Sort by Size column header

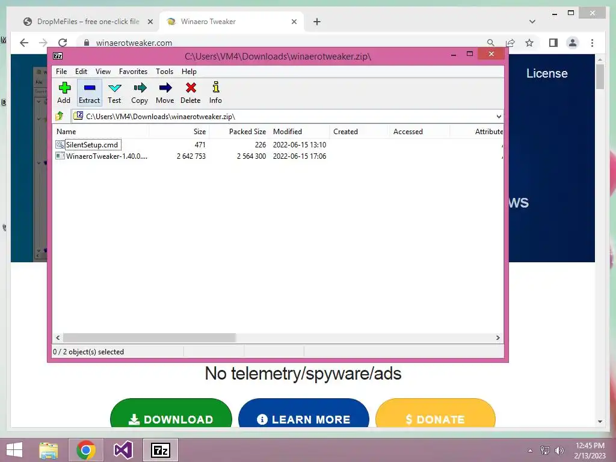[x=179, y=132]
